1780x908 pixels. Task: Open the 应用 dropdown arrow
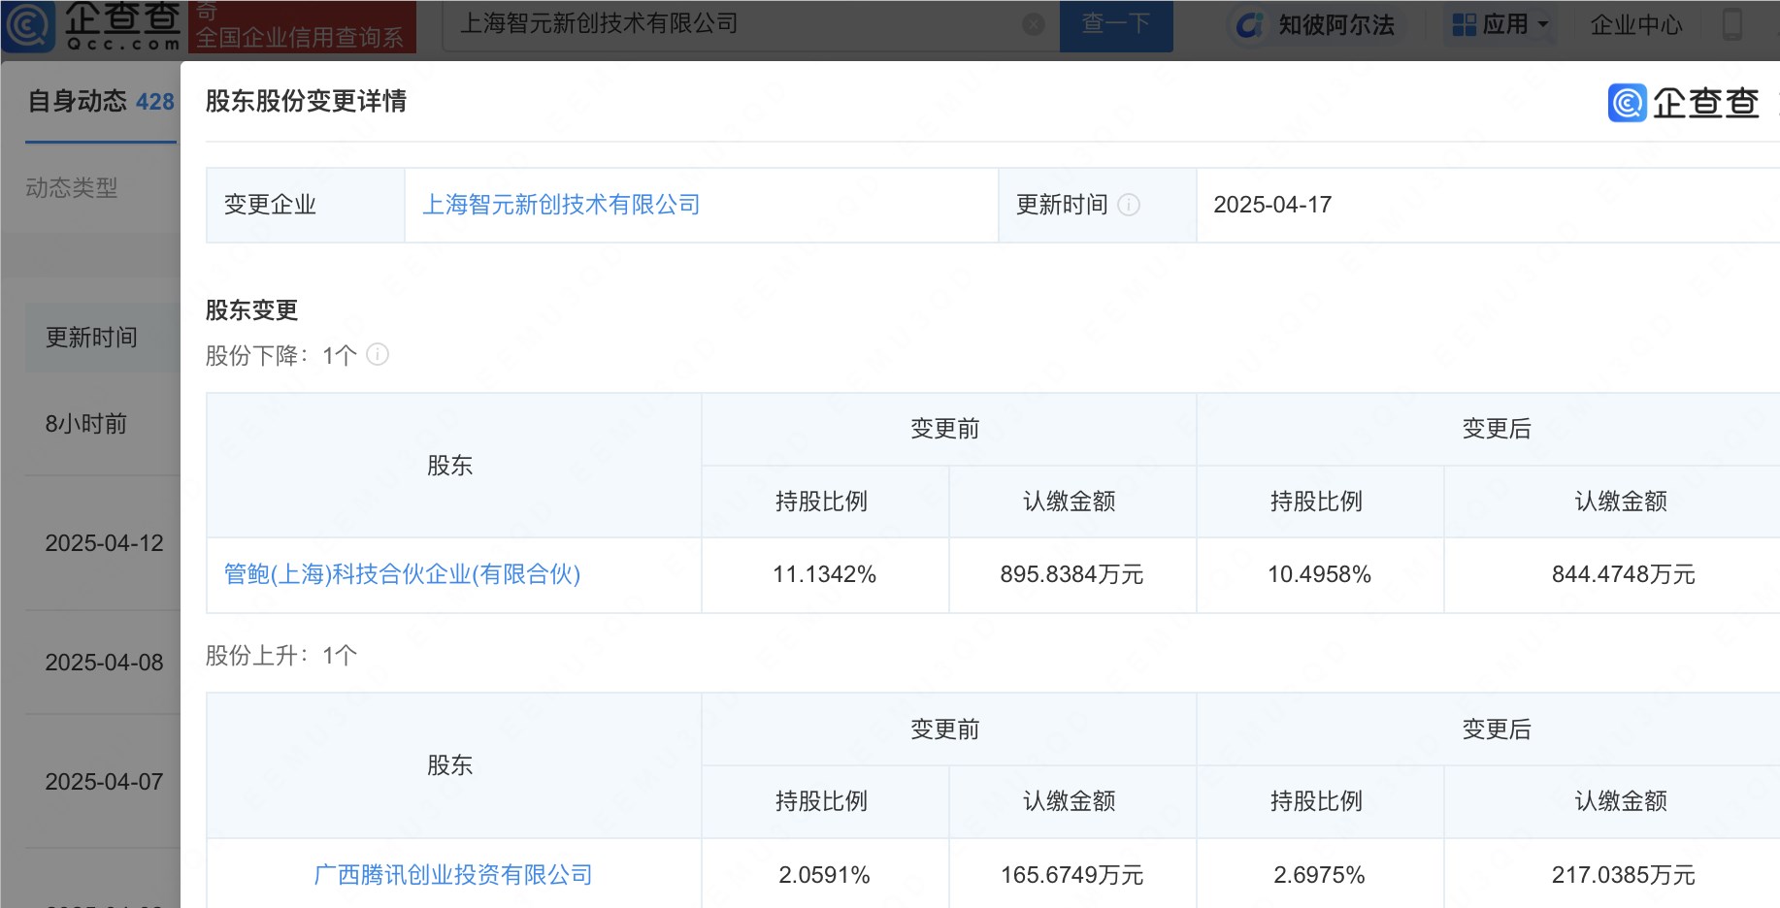[x=1541, y=24]
